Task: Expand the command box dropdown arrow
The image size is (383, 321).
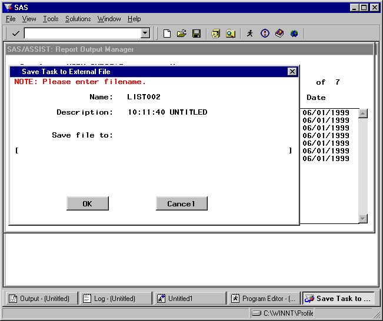Action: click(x=145, y=34)
